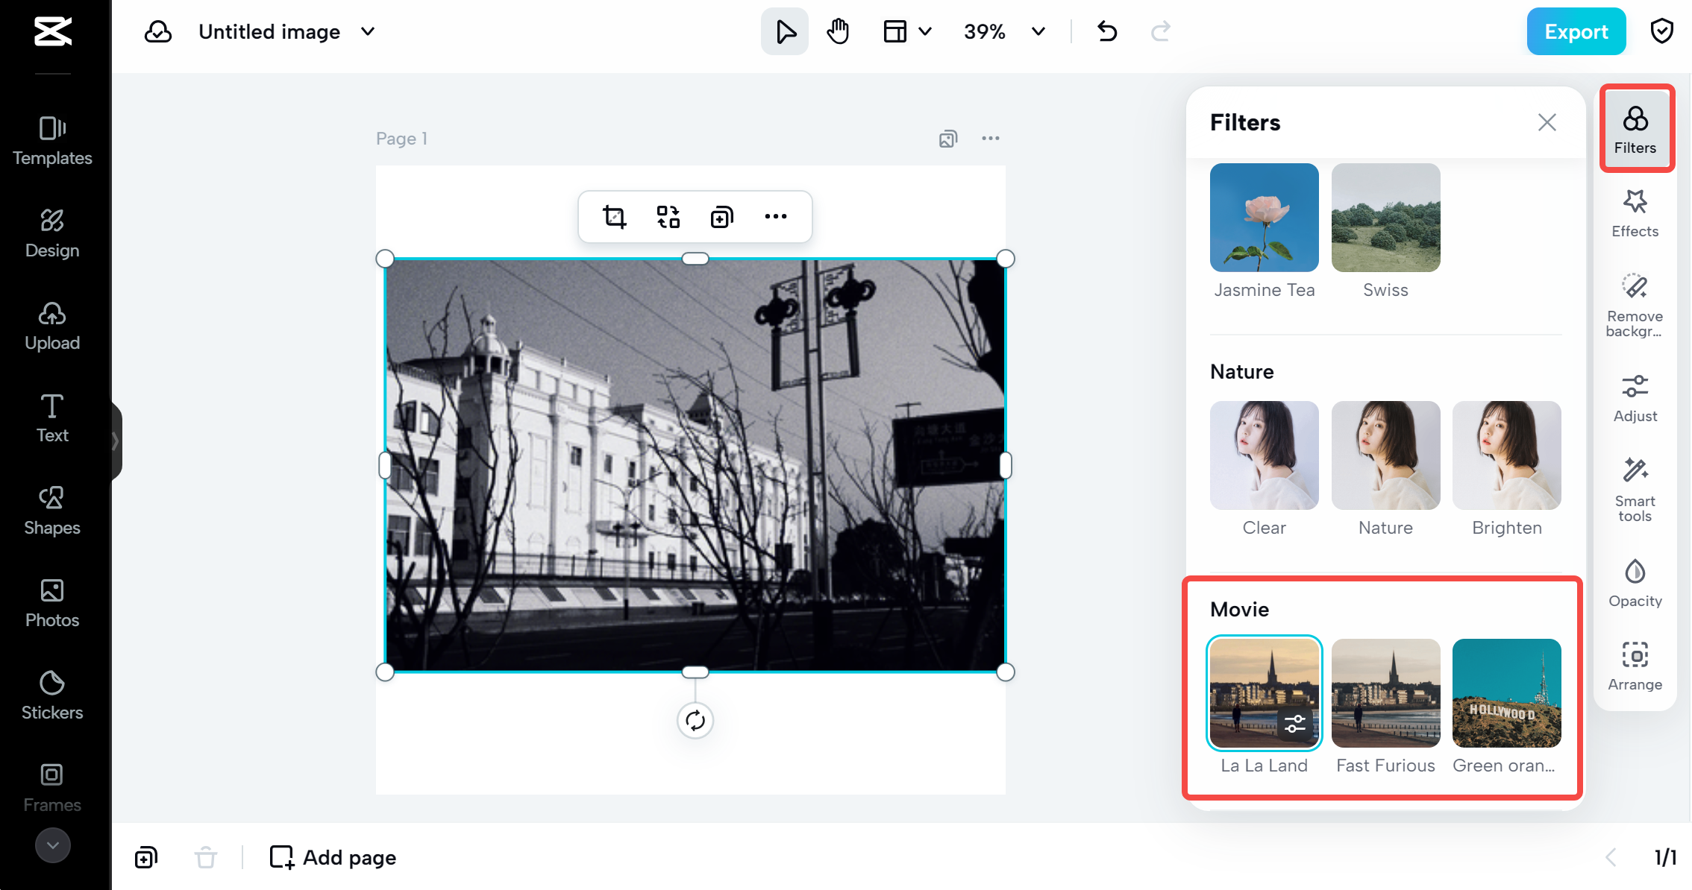Open Untitled image name dropdown
The width and height of the screenshot is (1692, 890).
368,31
